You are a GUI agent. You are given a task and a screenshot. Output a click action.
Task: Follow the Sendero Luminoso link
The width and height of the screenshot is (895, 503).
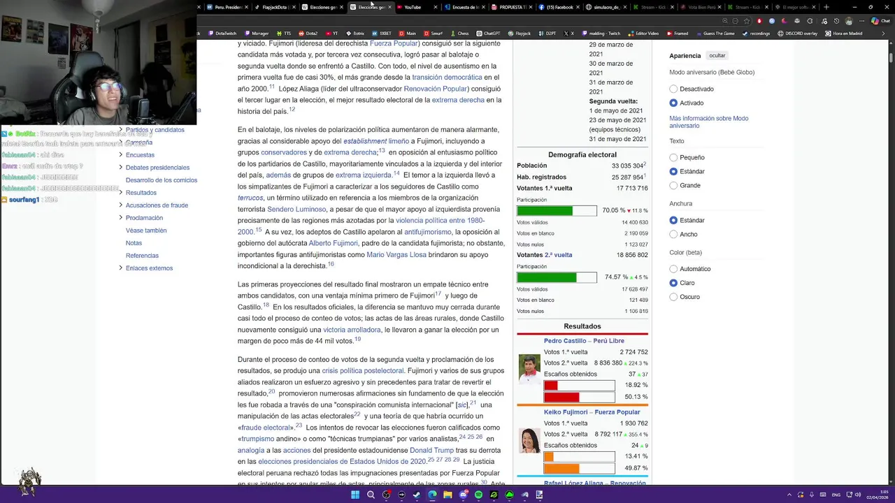296,209
